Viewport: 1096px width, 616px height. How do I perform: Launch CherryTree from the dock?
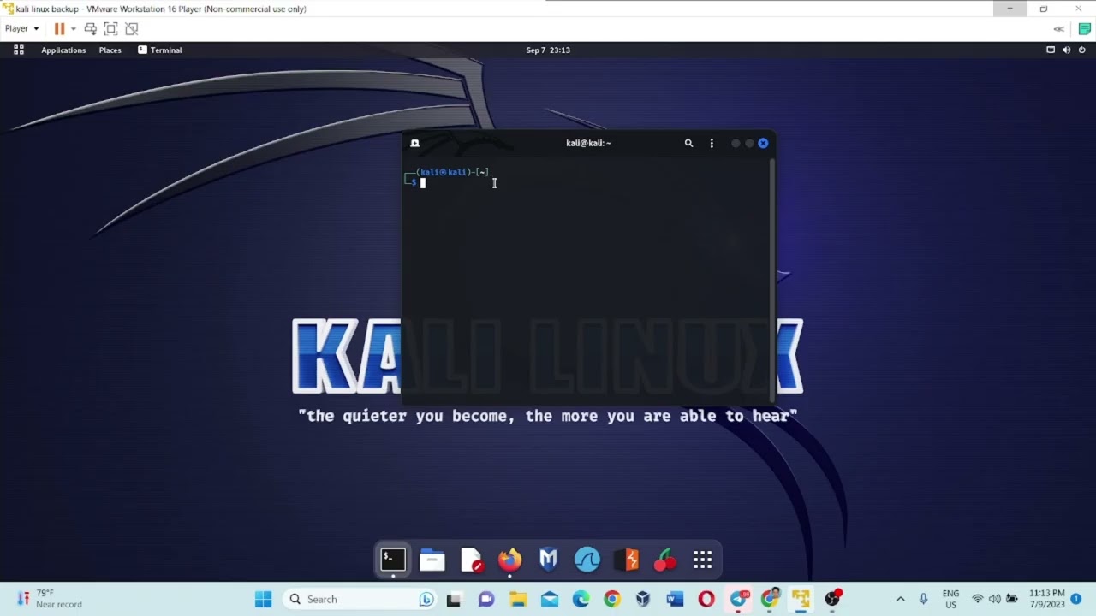(x=665, y=560)
